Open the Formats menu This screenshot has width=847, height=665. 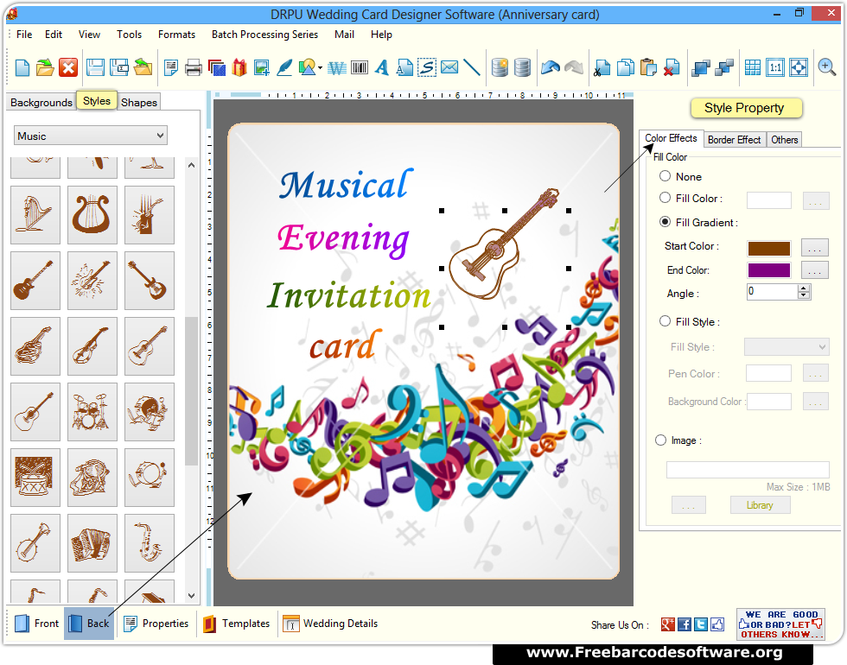tap(176, 35)
